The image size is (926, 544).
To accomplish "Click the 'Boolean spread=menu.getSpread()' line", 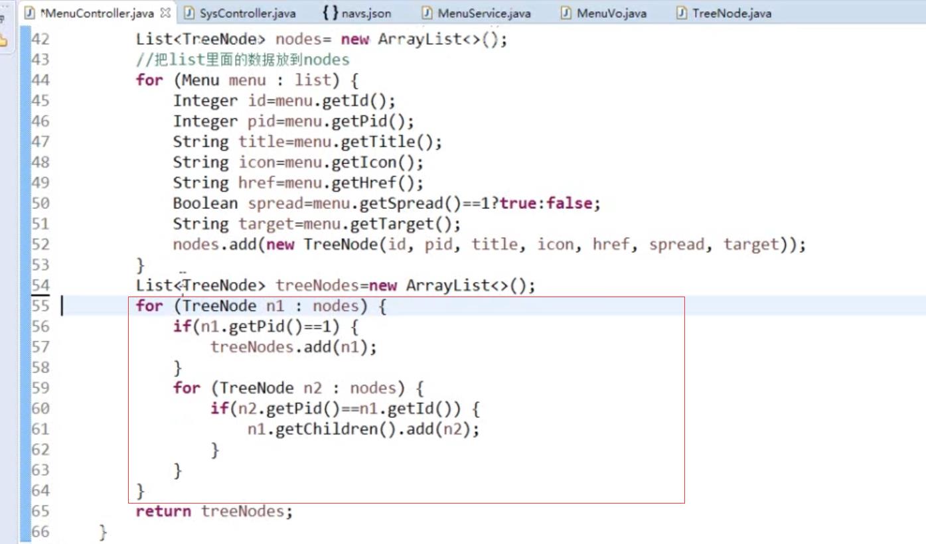I will click(x=386, y=204).
